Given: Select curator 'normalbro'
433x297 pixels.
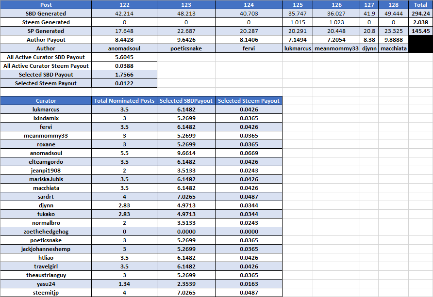Looking at the screenshot, I should point(46,223).
